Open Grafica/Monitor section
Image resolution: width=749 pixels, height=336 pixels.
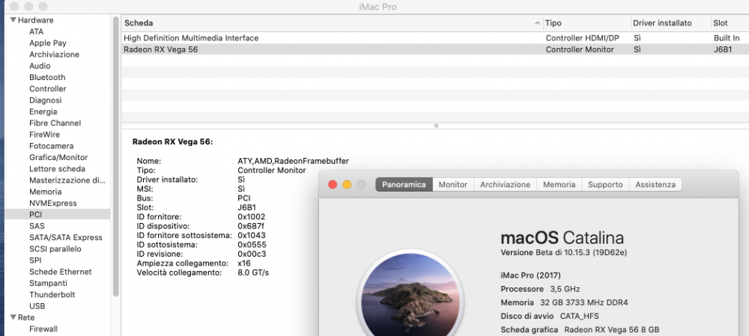(58, 157)
